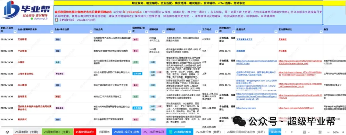Click the horizontal scrollbar above sheet tabs
Image resolution: width=346 pixels, height=135 pixels.
[94, 126]
